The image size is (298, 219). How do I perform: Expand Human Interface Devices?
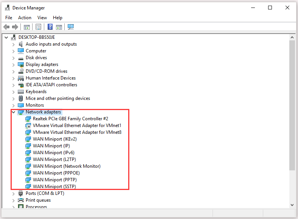coord(13,79)
